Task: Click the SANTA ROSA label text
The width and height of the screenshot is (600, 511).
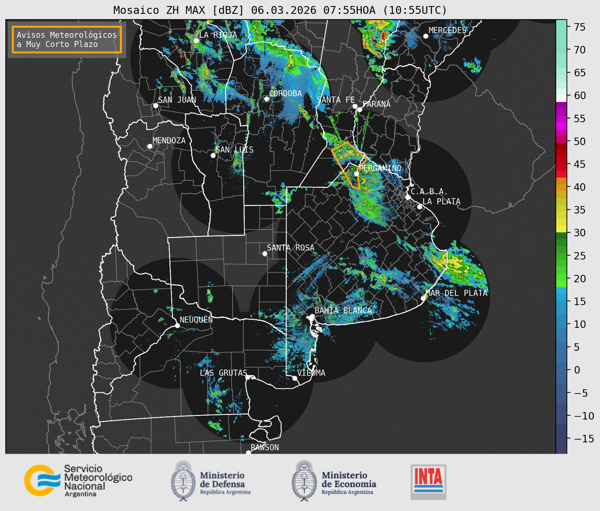Action: (291, 248)
